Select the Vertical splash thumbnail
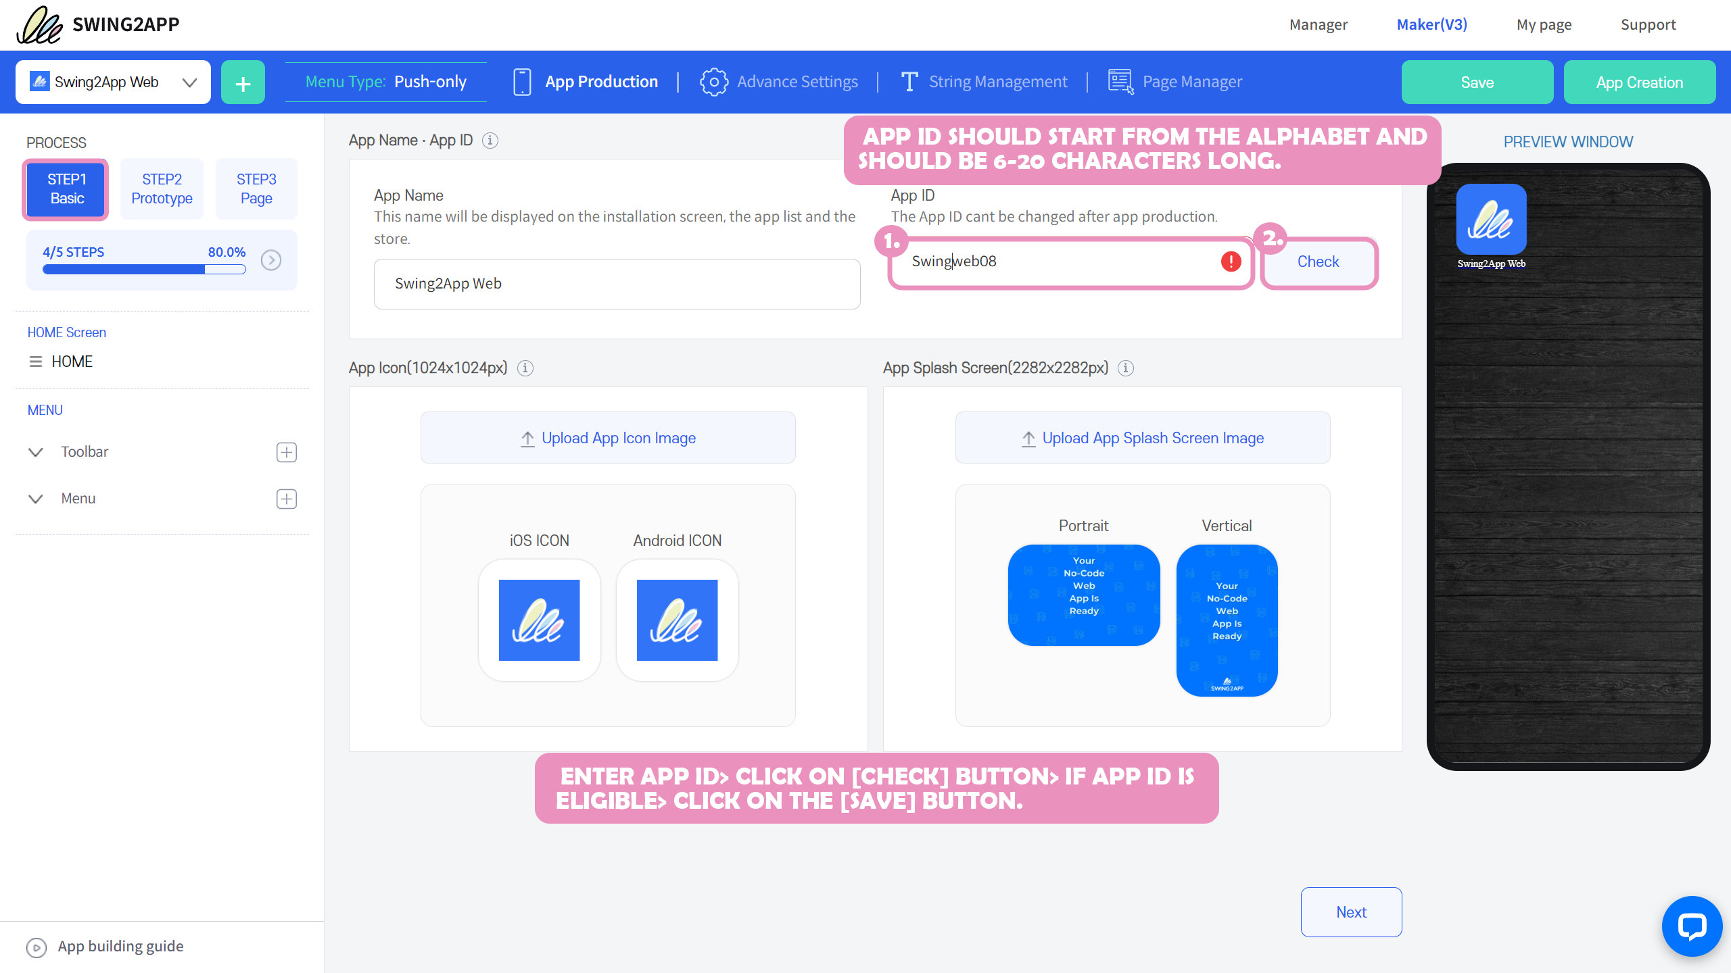This screenshot has width=1731, height=973. [x=1227, y=620]
